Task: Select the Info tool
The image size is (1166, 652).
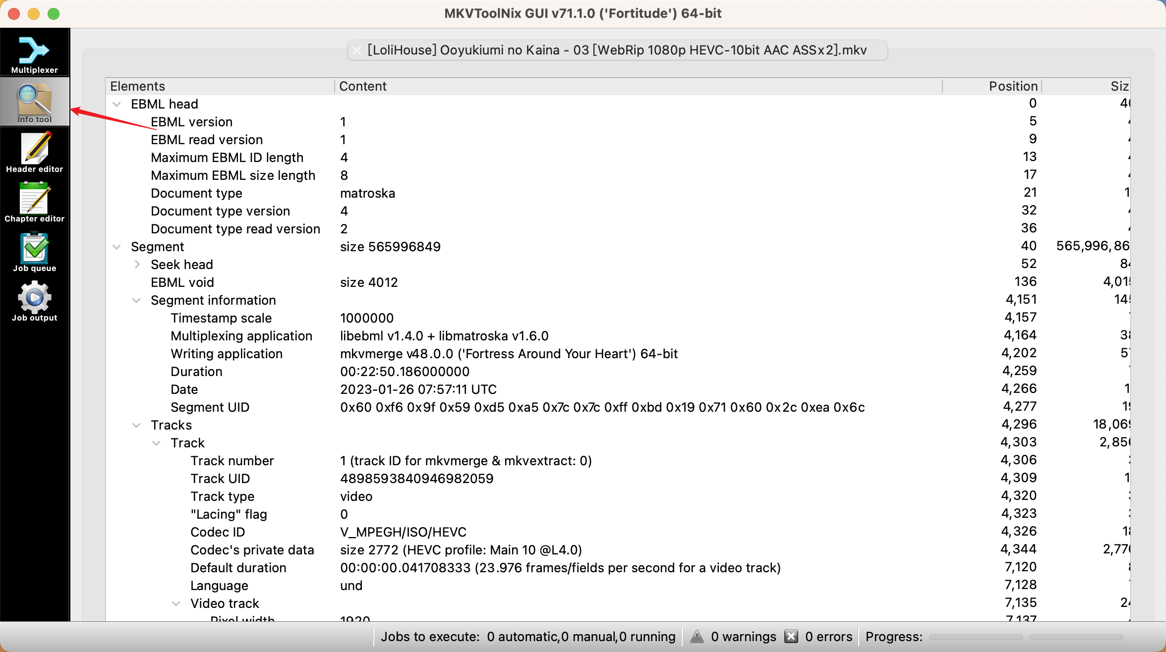Action: click(34, 104)
